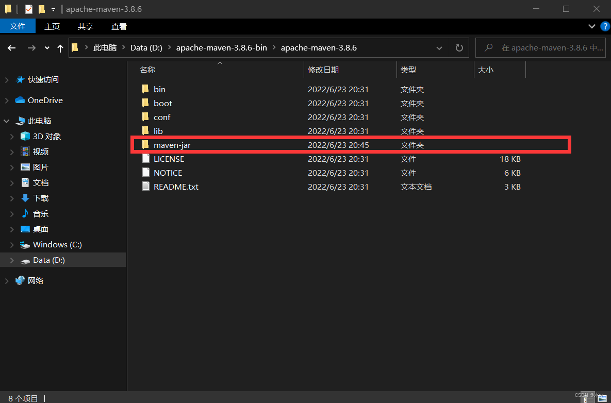Open the 文件 menu tab

pos(18,26)
